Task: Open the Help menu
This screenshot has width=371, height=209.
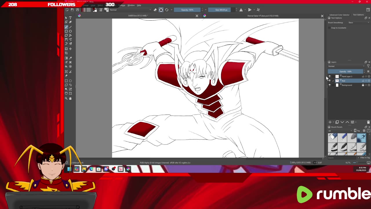Action: [x=139, y=5]
